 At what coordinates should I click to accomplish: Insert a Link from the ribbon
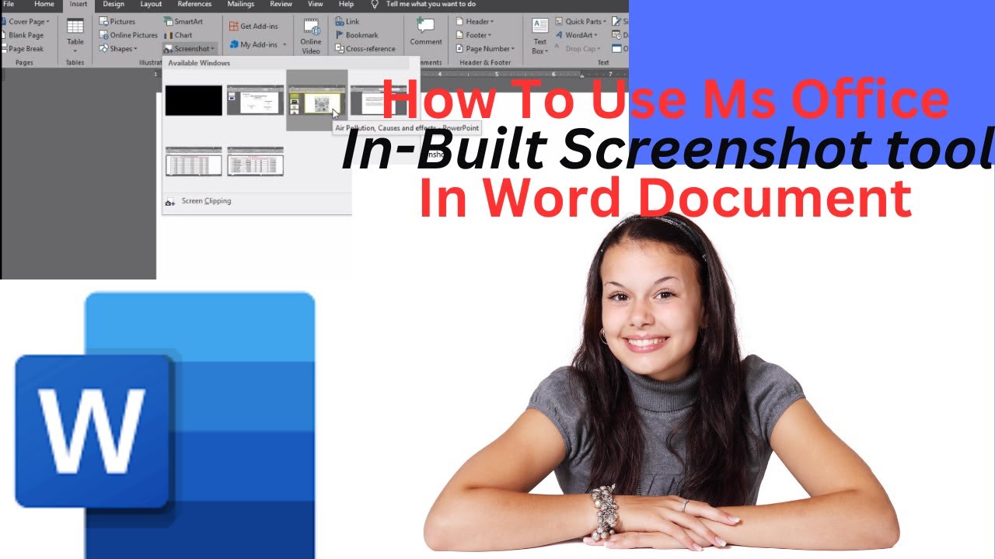tap(347, 22)
